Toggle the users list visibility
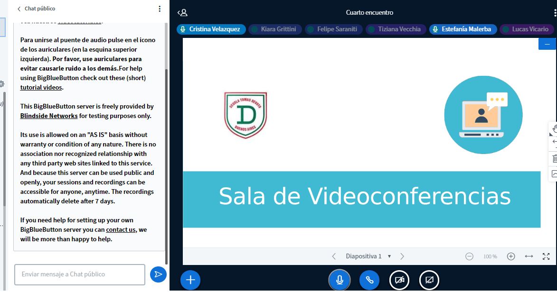 (183, 12)
